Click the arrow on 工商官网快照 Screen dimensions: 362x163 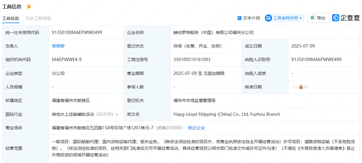click(301, 18)
